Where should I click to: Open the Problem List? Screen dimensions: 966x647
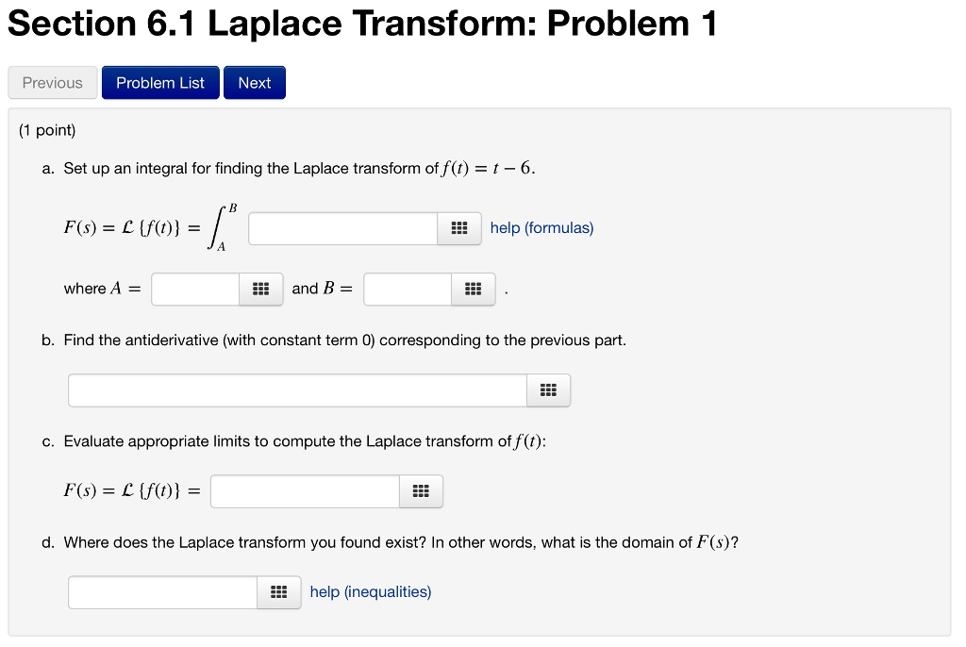click(x=159, y=82)
